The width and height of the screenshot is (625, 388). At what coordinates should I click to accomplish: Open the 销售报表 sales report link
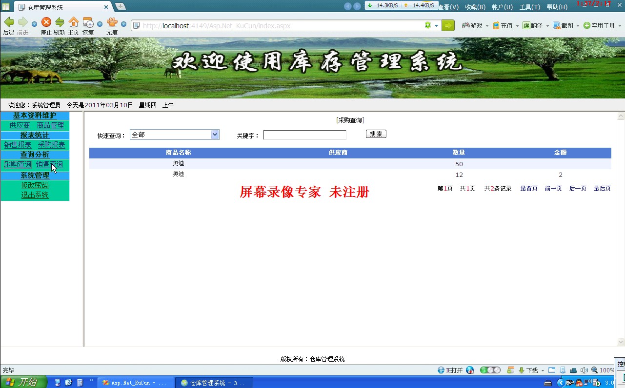[x=18, y=145]
